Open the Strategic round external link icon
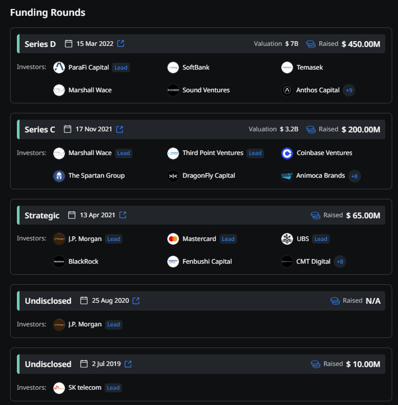 tap(122, 215)
